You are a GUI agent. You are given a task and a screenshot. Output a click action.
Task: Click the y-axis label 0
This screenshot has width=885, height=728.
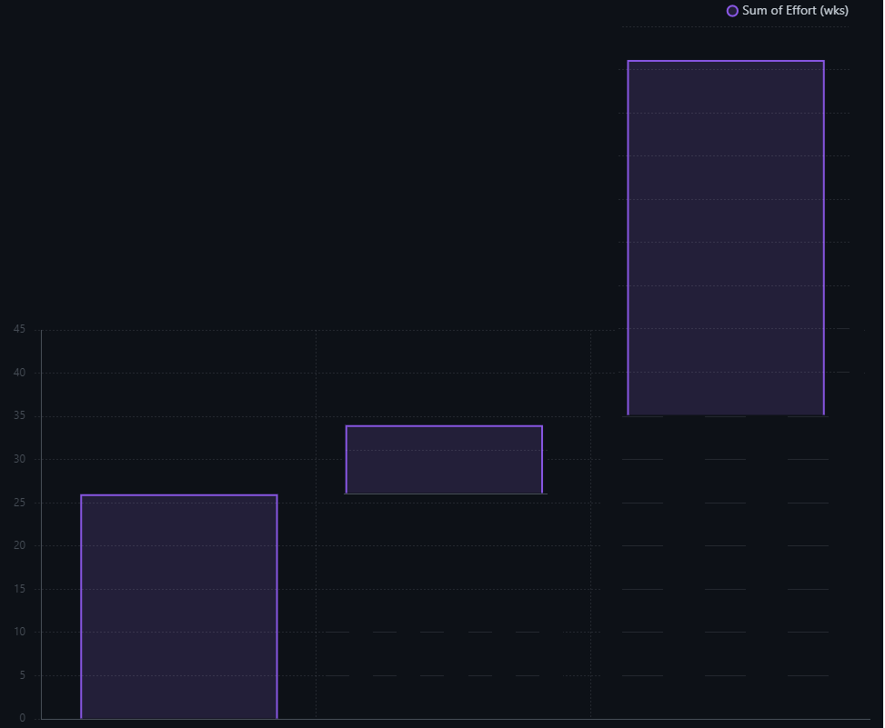point(22,718)
